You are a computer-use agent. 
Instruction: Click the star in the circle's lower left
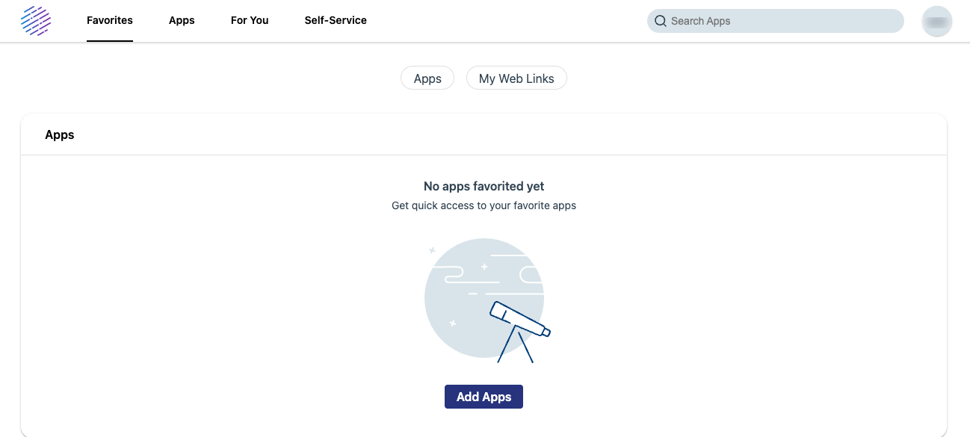[452, 323]
